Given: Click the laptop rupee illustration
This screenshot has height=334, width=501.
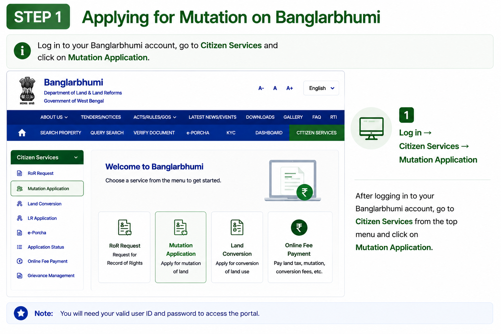Looking at the screenshot, I should (293, 180).
